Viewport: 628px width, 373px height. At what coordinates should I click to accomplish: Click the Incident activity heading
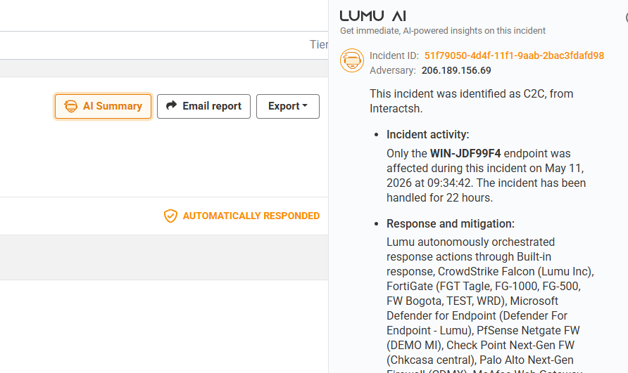tap(427, 135)
